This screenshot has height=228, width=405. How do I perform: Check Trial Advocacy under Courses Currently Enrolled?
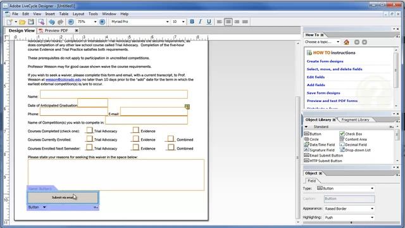(x=89, y=139)
